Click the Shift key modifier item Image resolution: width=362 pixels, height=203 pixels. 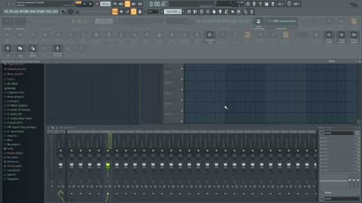pyautogui.click(x=354, y=37)
